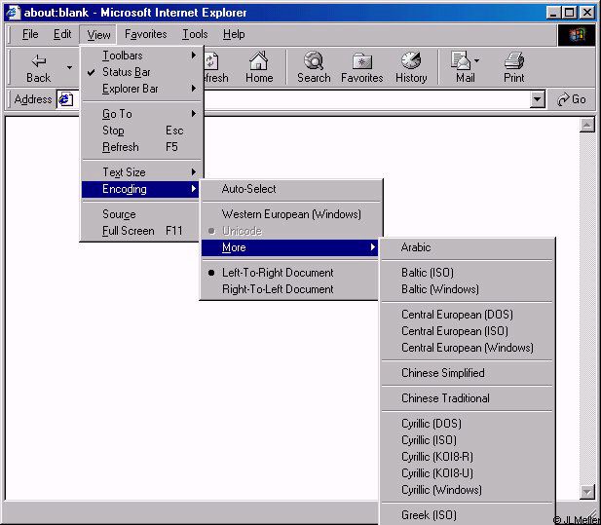Open the Favorites menu in menu bar
The height and width of the screenshot is (525, 601).
[146, 34]
